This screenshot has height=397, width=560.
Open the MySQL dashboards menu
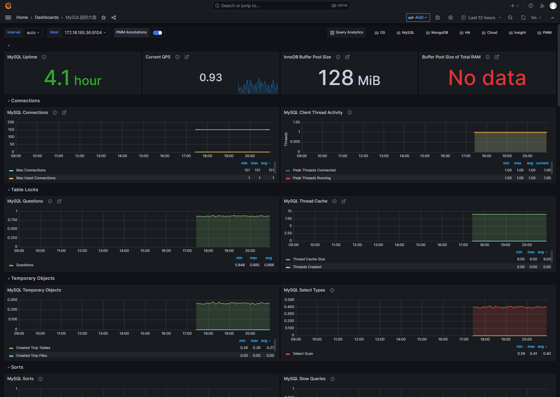(x=405, y=32)
